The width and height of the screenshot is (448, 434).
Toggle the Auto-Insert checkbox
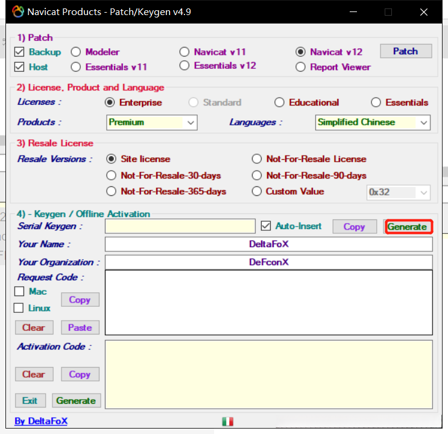click(x=266, y=226)
